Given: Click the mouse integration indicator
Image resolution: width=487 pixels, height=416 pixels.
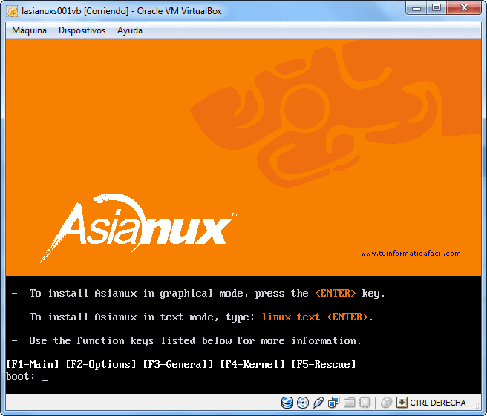Looking at the screenshot, I should pyautogui.click(x=386, y=403).
